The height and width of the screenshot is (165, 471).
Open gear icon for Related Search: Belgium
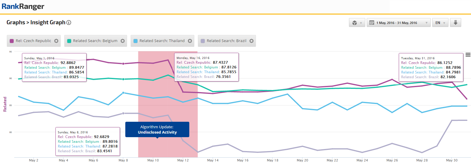[x=123, y=41]
